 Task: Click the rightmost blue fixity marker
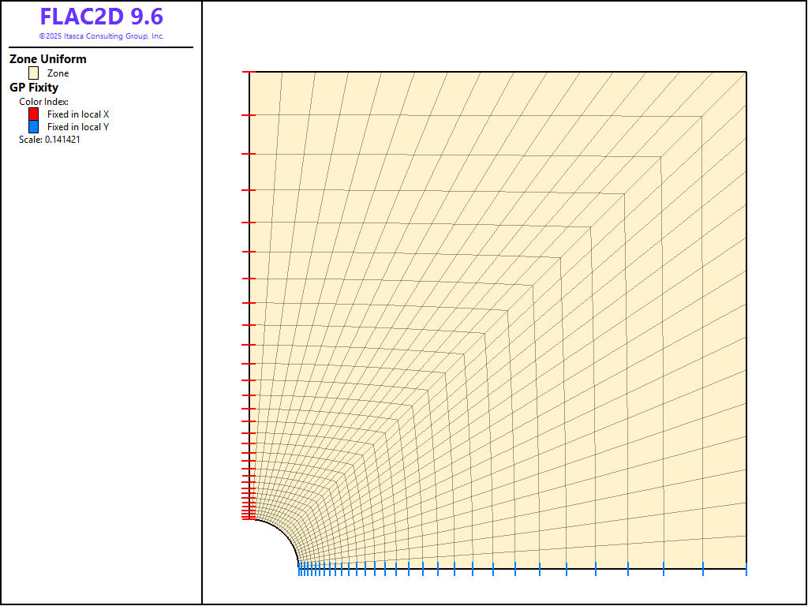point(746,569)
